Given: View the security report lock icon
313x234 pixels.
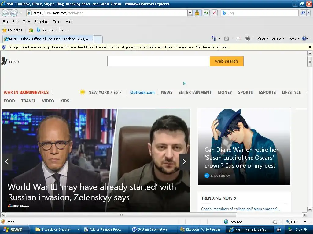Looking at the screenshot, I should [197, 13].
